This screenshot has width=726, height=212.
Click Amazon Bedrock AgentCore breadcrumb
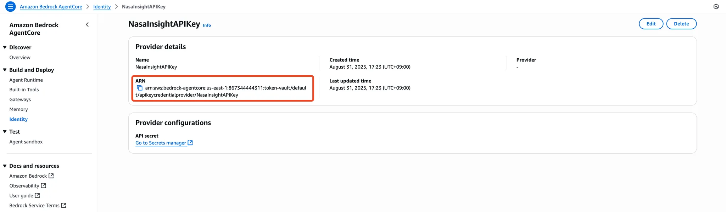(x=51, y=7)
